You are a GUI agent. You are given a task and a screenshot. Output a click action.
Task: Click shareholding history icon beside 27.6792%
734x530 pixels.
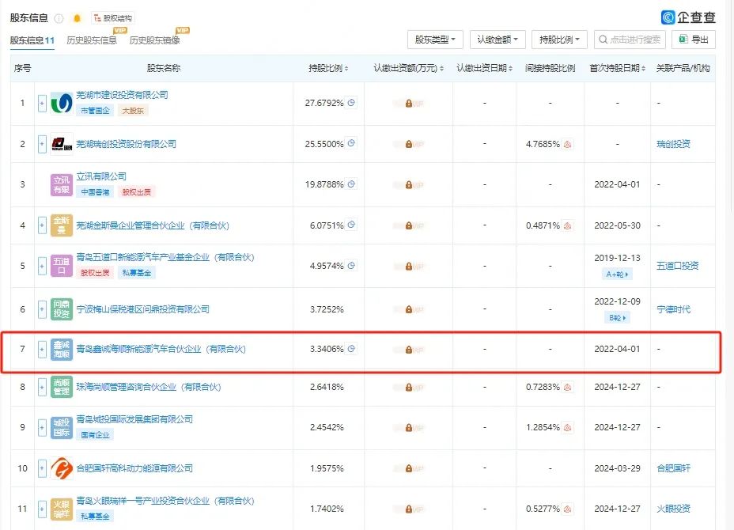pyautogui.click(x=352, y=102)
